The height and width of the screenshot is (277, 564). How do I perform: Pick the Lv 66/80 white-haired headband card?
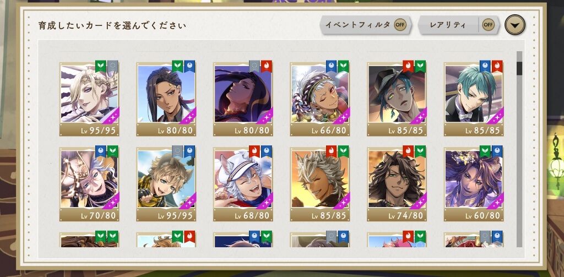(x=320, y=99)
